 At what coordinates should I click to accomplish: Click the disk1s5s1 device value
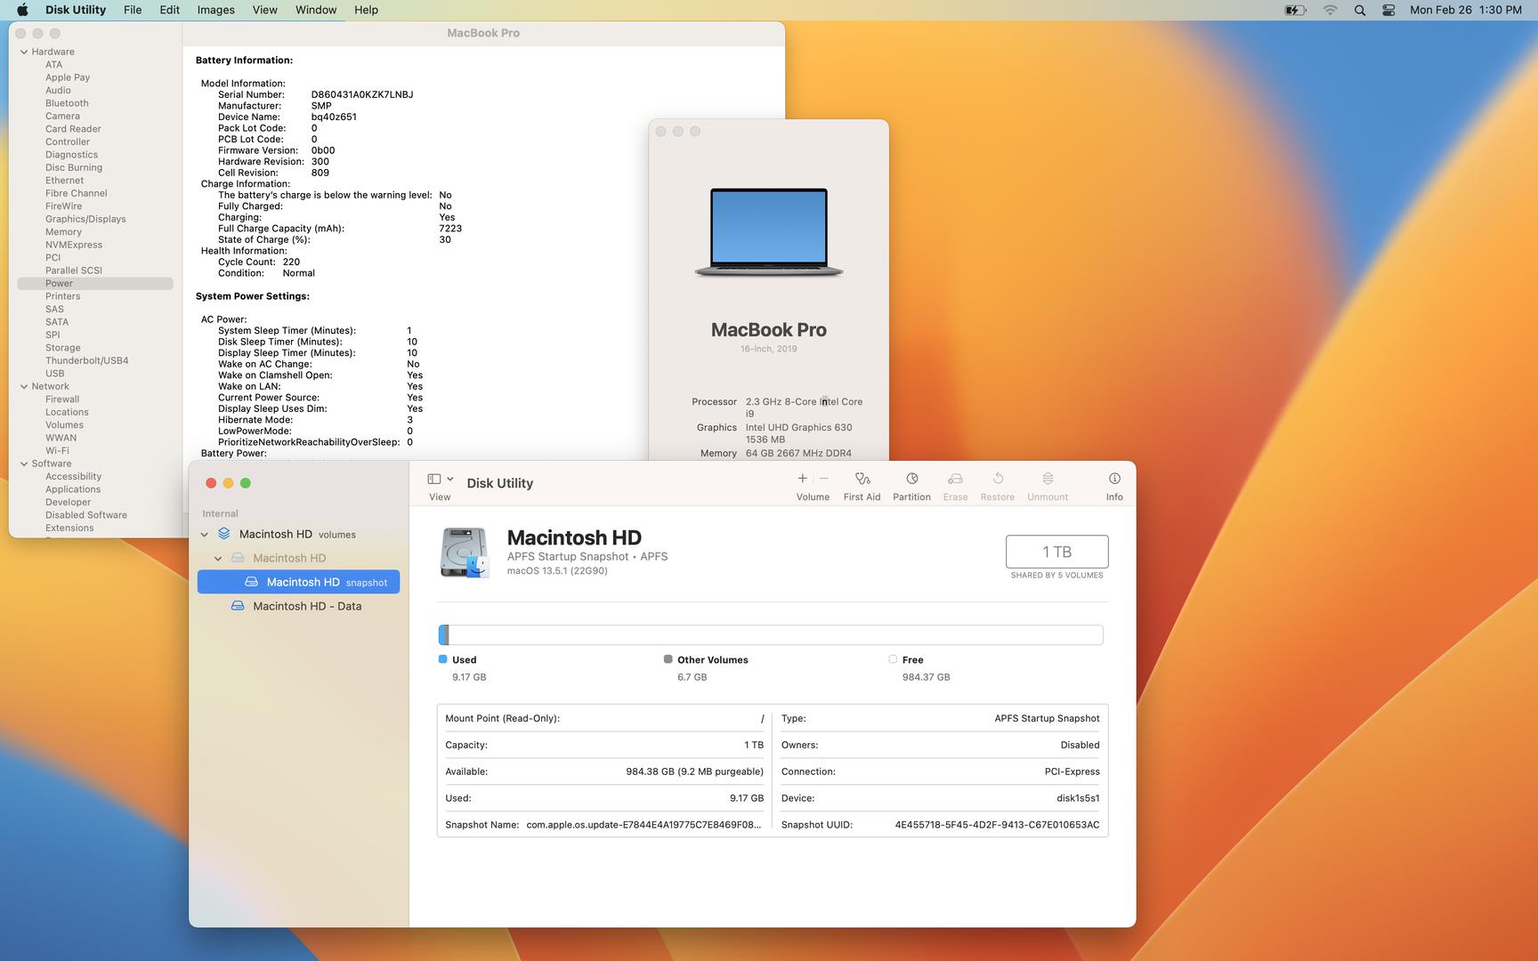pyautogui.click(x=1078, y=798)
